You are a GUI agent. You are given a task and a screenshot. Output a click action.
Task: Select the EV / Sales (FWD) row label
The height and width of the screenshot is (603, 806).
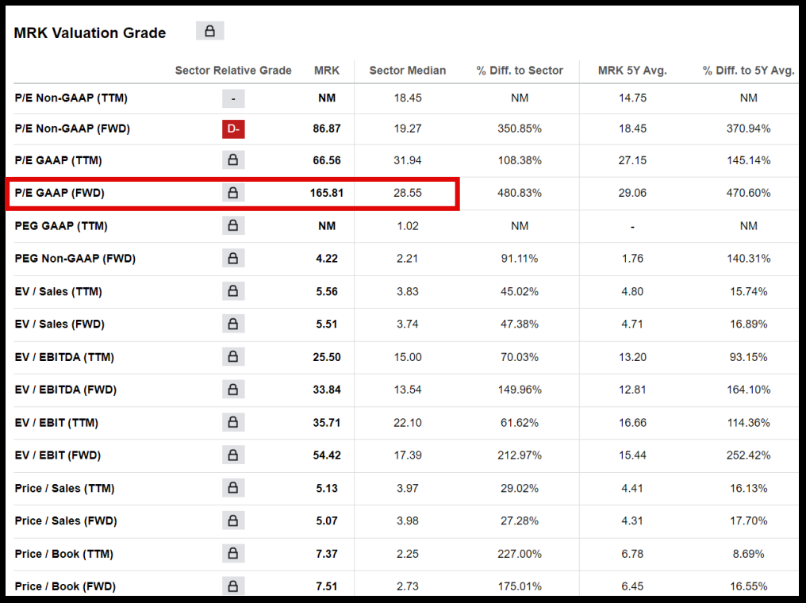coord(59,324)
